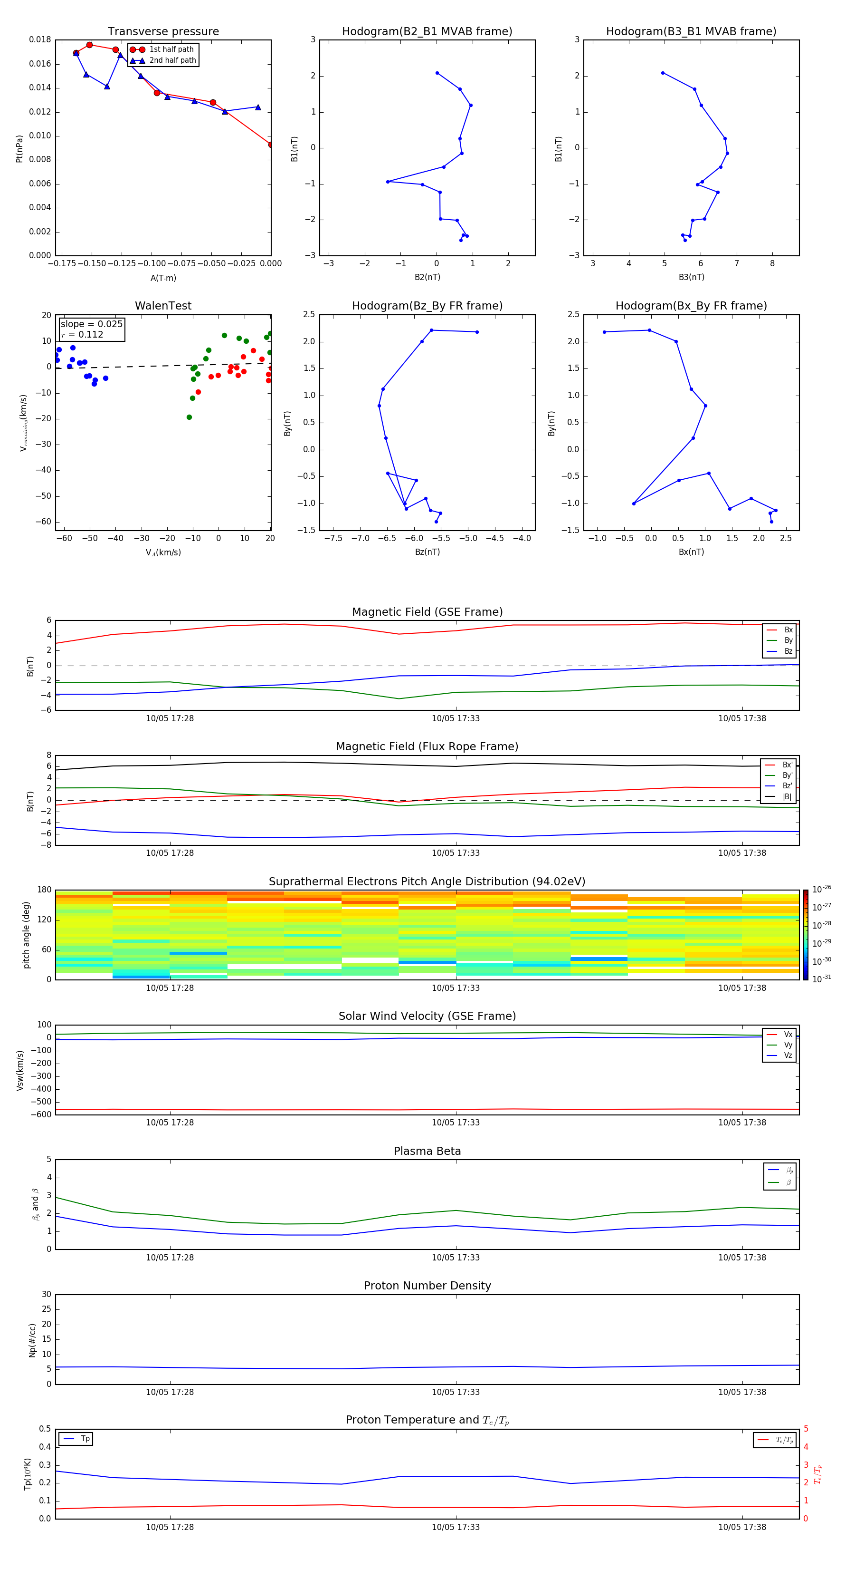Screen dimensions: 855x1569
Task: Click the "V_A(km/s)" axis label of WalenTest
Action: pyautogui.click(x=163, y=552)
